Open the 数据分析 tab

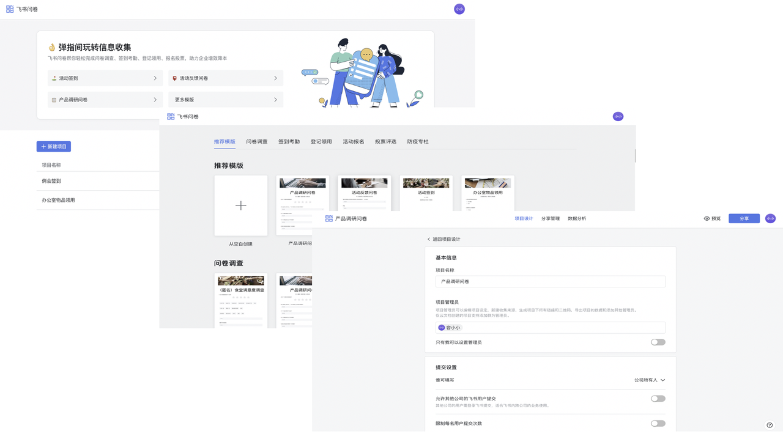pyautogui.click(x=576, y=218)
